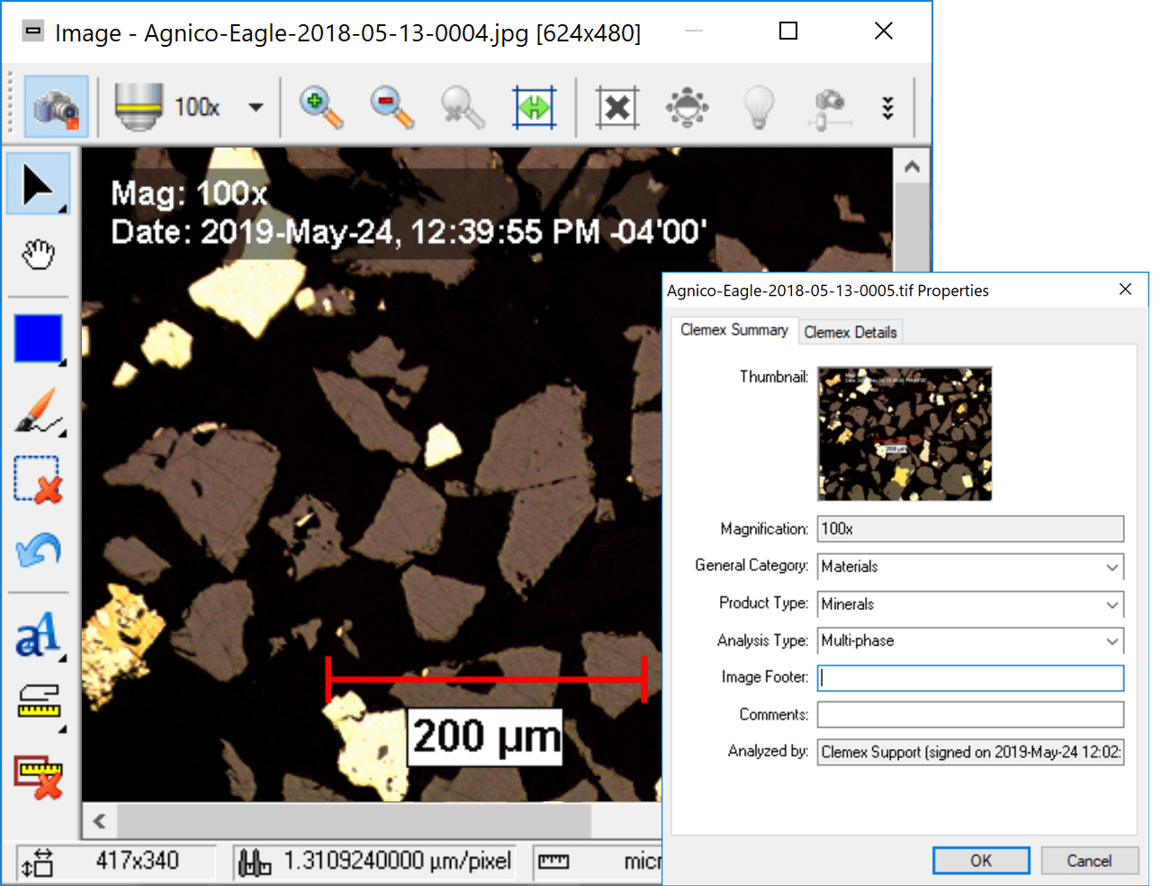Screen dimensions: 1170x886
Task: Expand the toolbar overflow chevrons
Action: coord(888,108)
